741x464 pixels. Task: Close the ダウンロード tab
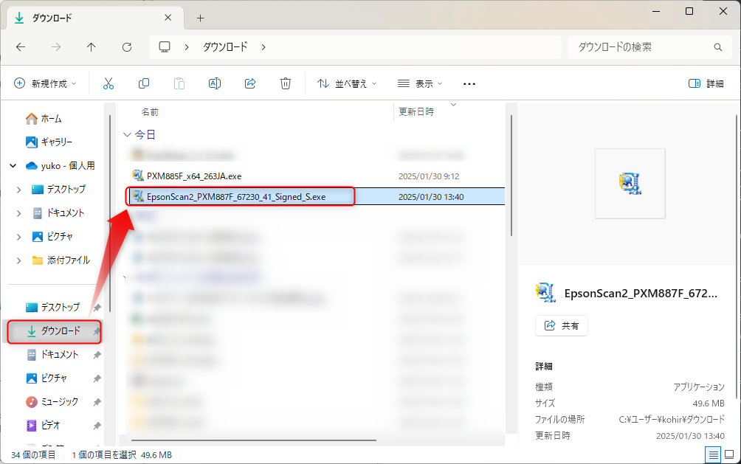click(x=168, y=18)
